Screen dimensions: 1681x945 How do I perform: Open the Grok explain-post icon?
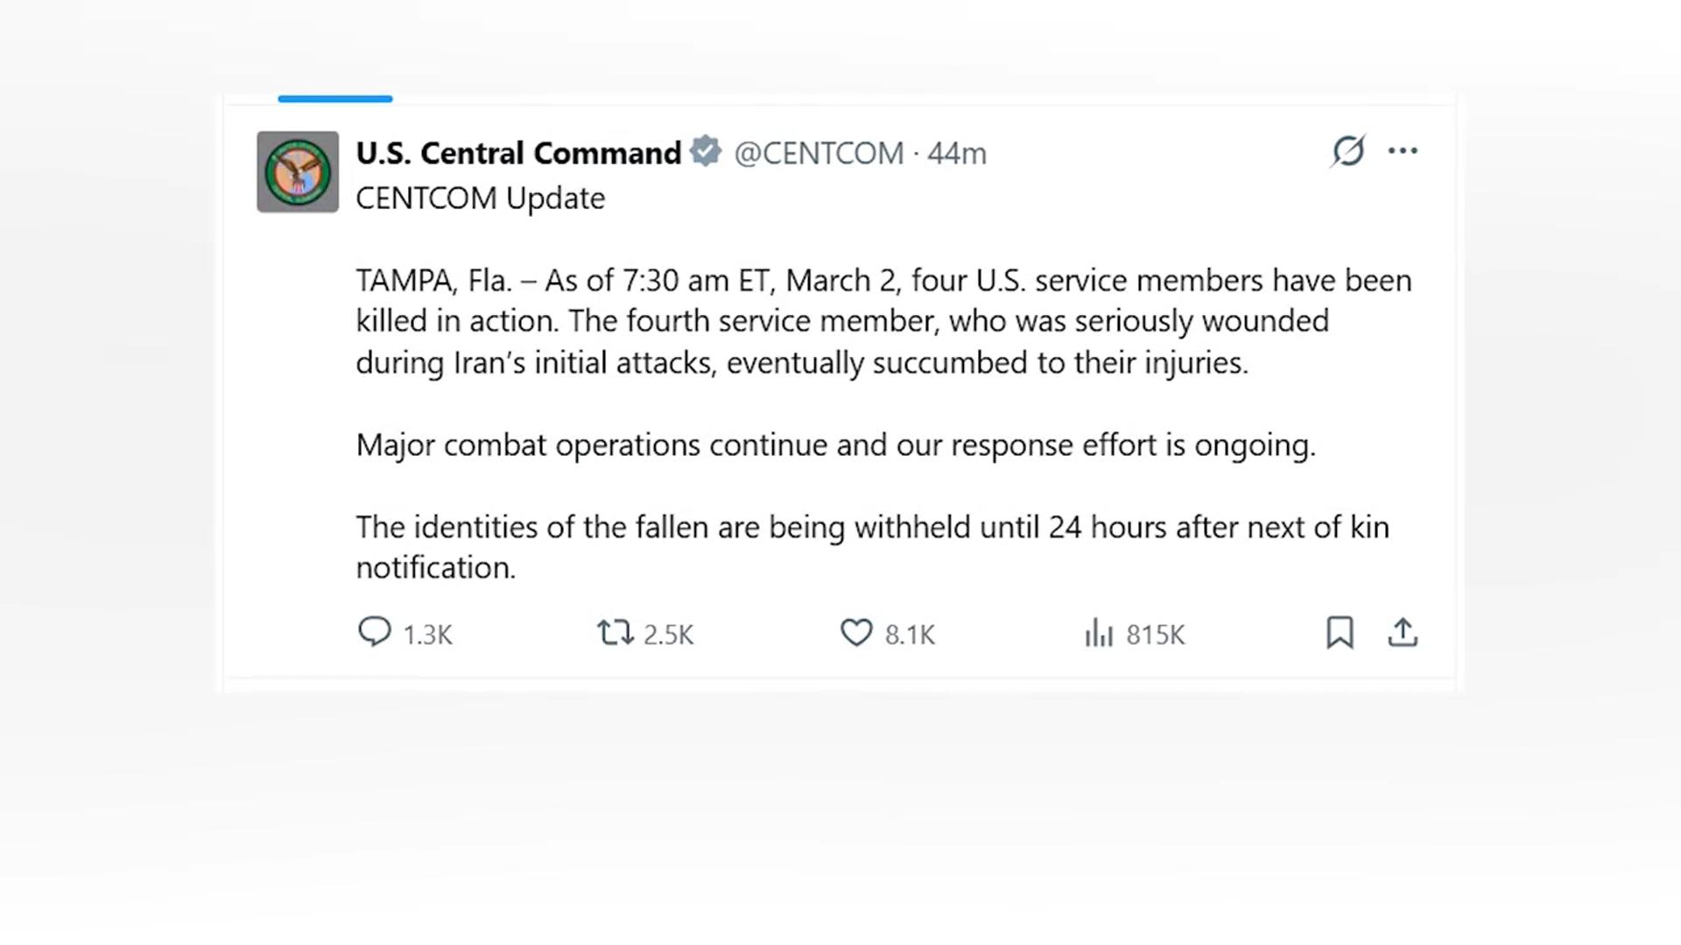coord(1348,151)
